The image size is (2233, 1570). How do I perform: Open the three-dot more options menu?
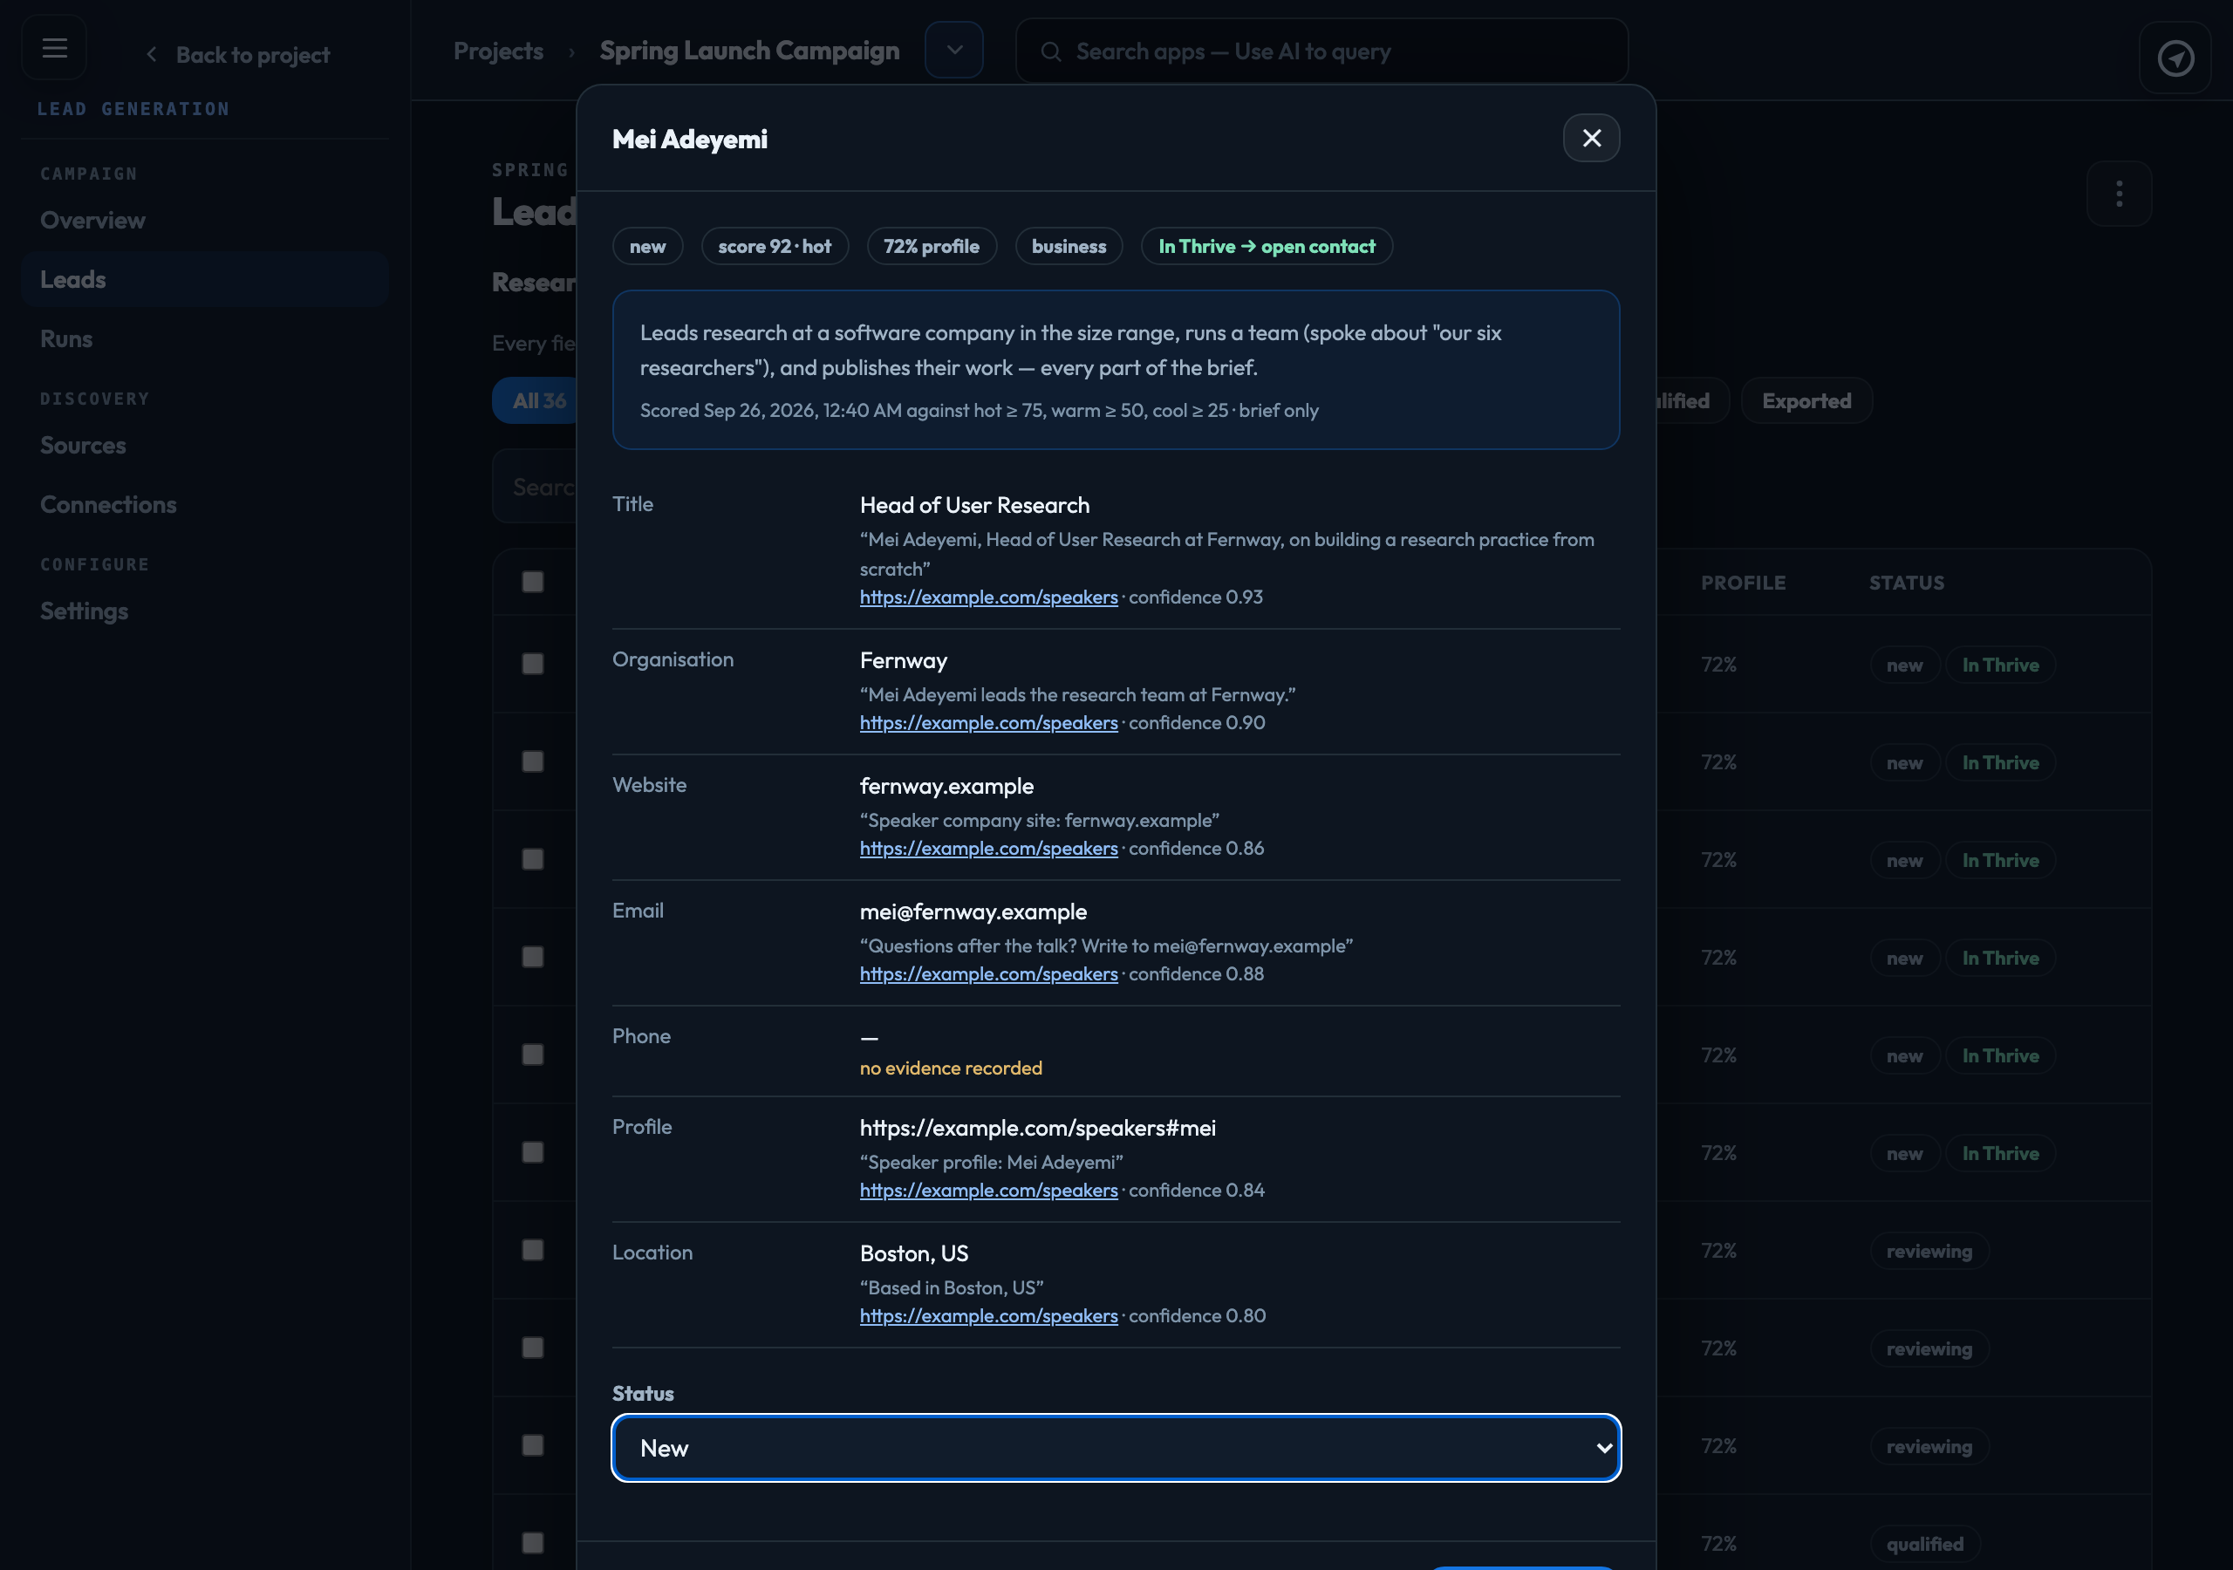click(x=2118, y=194)
